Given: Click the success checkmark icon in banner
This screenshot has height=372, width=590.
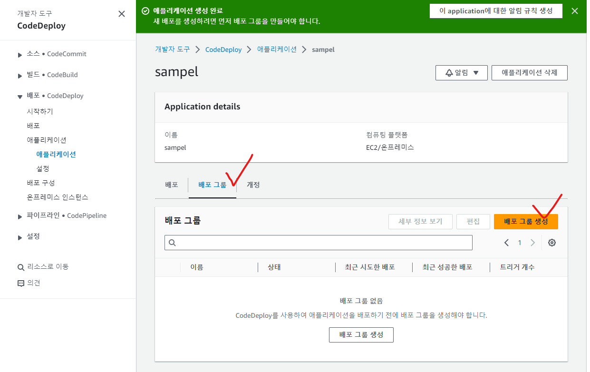Looking at the screenshot, I should click(145, 10).
